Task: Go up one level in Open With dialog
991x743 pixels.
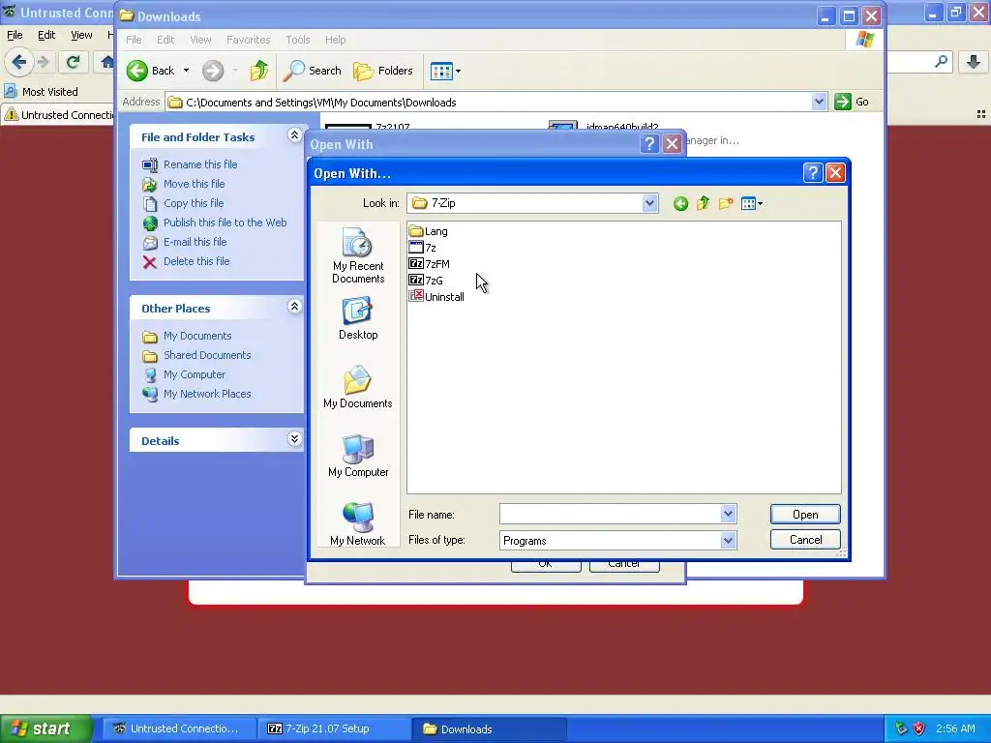Action: (704, 203)
